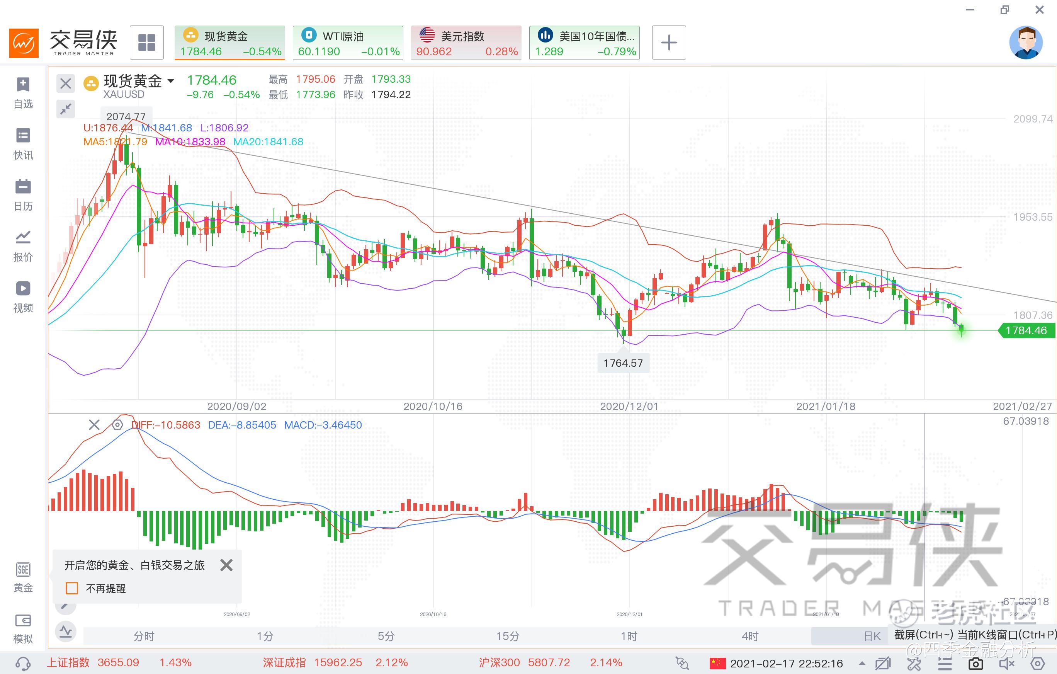Image resolution: width=1057 pixels, height=674 pixels.
Task: Check the 不再提醒 checkbox
Action: coord(71,588)
